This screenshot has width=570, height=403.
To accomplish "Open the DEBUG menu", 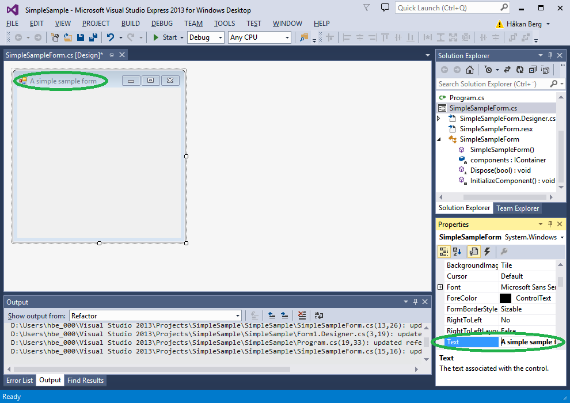I will [162, 24].
